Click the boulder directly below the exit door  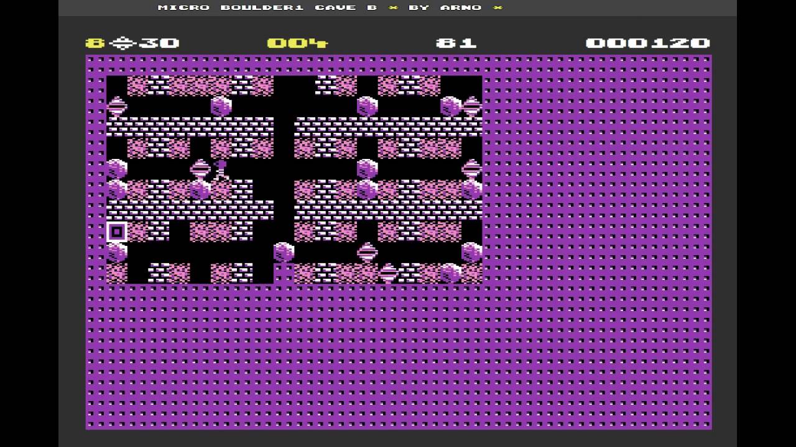click(x=117, y=252)
